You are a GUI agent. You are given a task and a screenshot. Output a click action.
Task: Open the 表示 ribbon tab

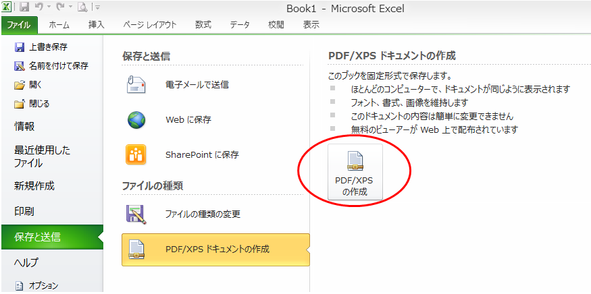[311, 25]
